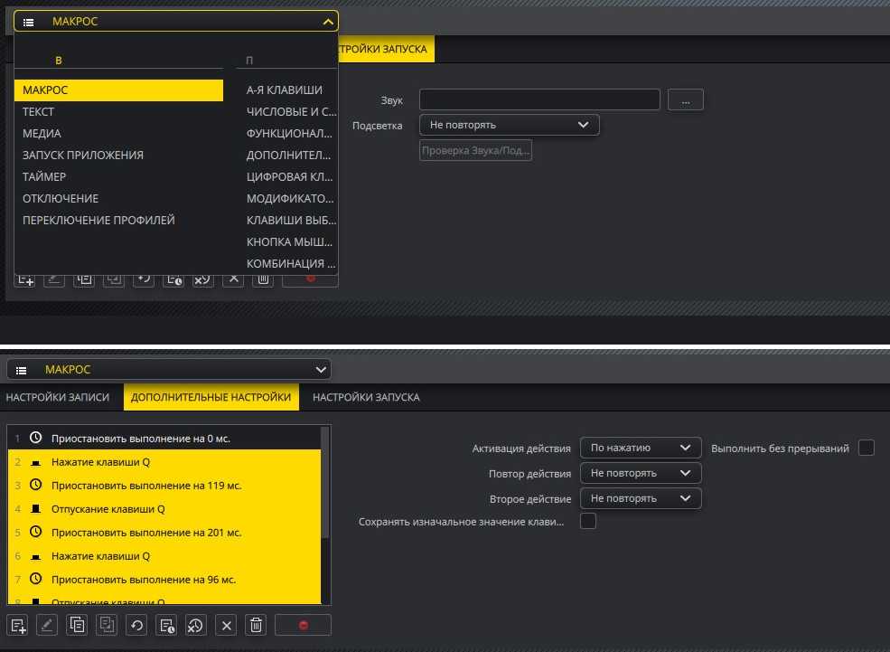Click copy icon in lower macro toolbar
This screenshot has height=652, width=890.
(78, 625)
